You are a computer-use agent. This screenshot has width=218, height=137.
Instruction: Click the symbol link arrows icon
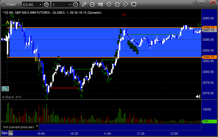point(125,5)
